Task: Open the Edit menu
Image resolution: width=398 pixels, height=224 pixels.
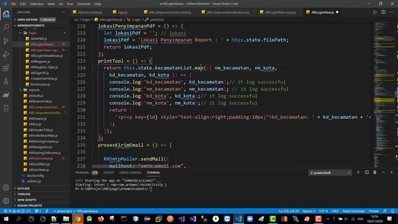Action: click(x=23, y=4)
